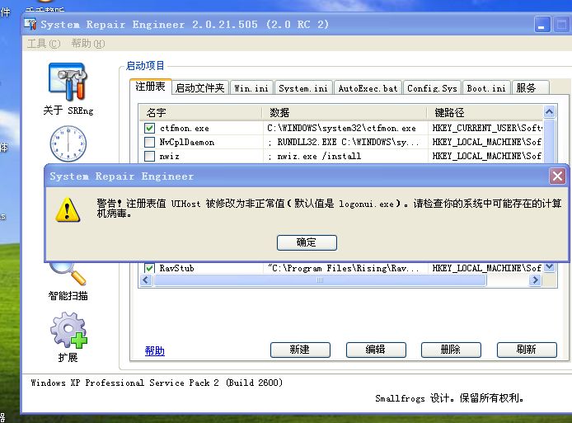Click HKEY_CURRENT_USER key path cell
Screen dimensions: 572x423
(487, 128)
